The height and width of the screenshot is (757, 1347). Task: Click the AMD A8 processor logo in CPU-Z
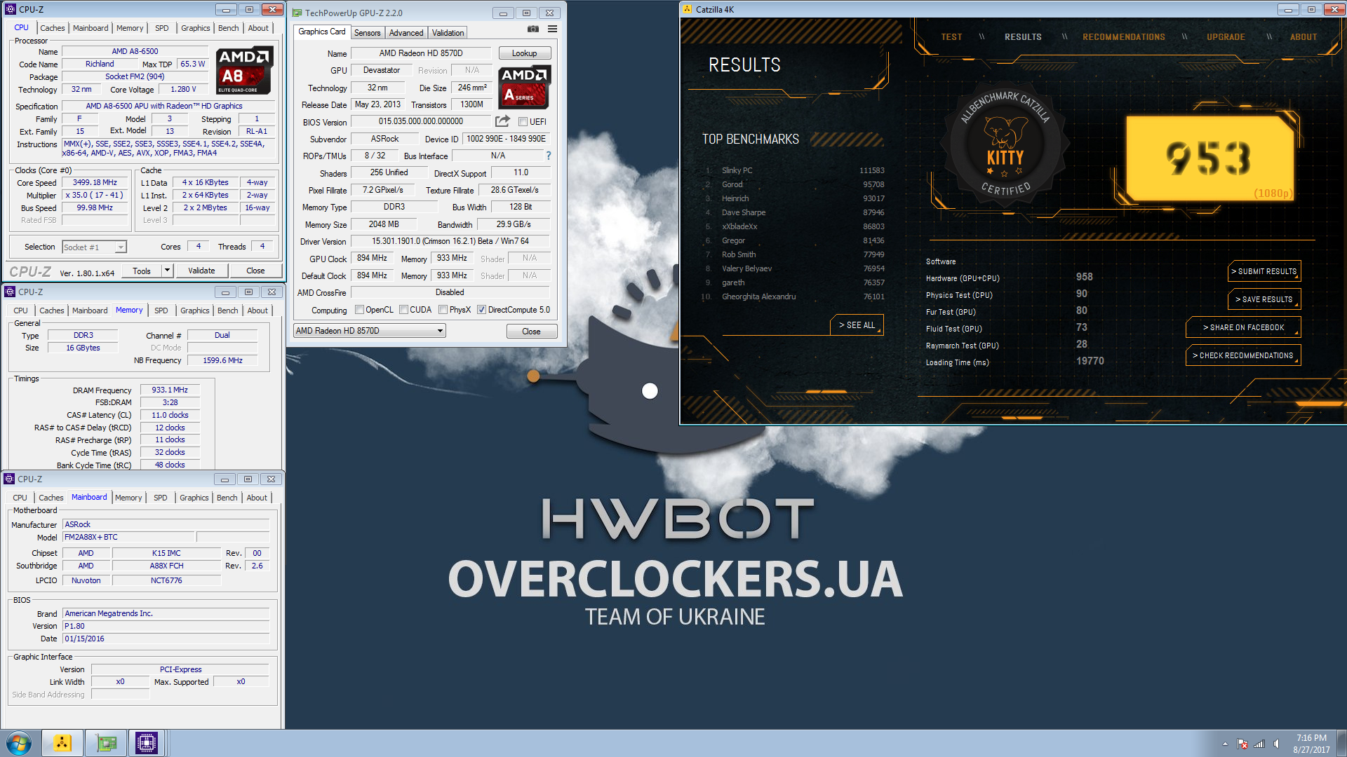pyautogui.click(x=243, y=71)
